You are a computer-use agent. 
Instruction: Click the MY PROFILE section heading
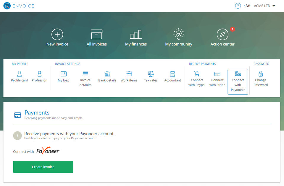20,64
